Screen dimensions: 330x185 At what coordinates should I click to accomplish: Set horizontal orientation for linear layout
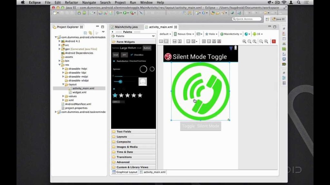161,41
